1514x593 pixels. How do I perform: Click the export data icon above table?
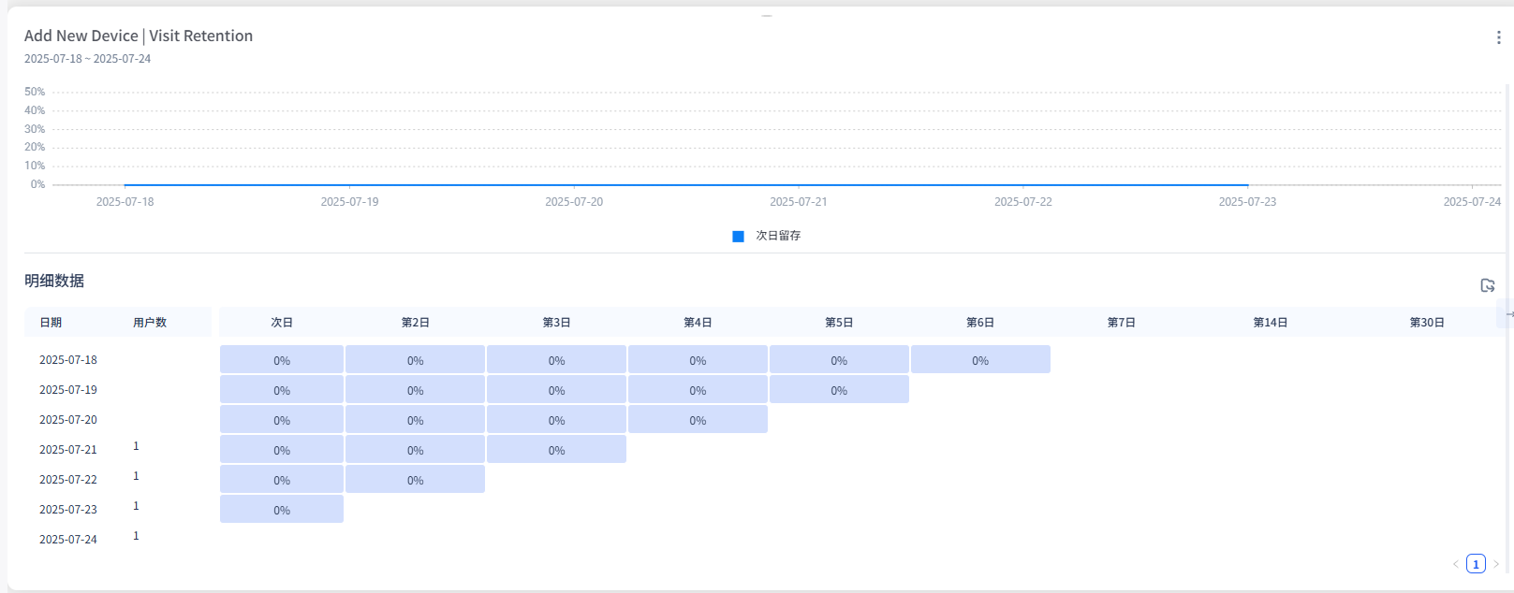(1487, 285)
